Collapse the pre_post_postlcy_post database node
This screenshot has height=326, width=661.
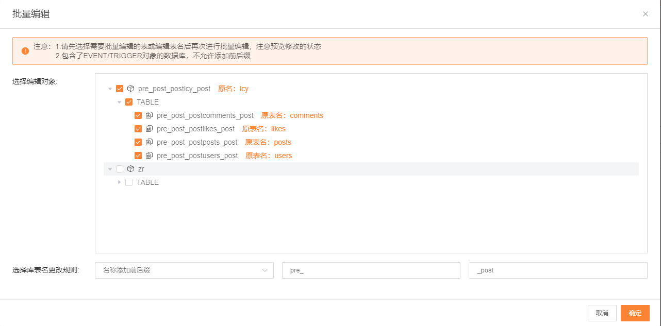[x=110, y=89]
